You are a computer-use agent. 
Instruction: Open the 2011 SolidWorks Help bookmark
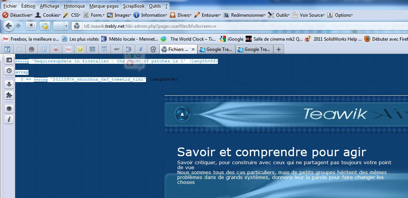tap(333, 39)
